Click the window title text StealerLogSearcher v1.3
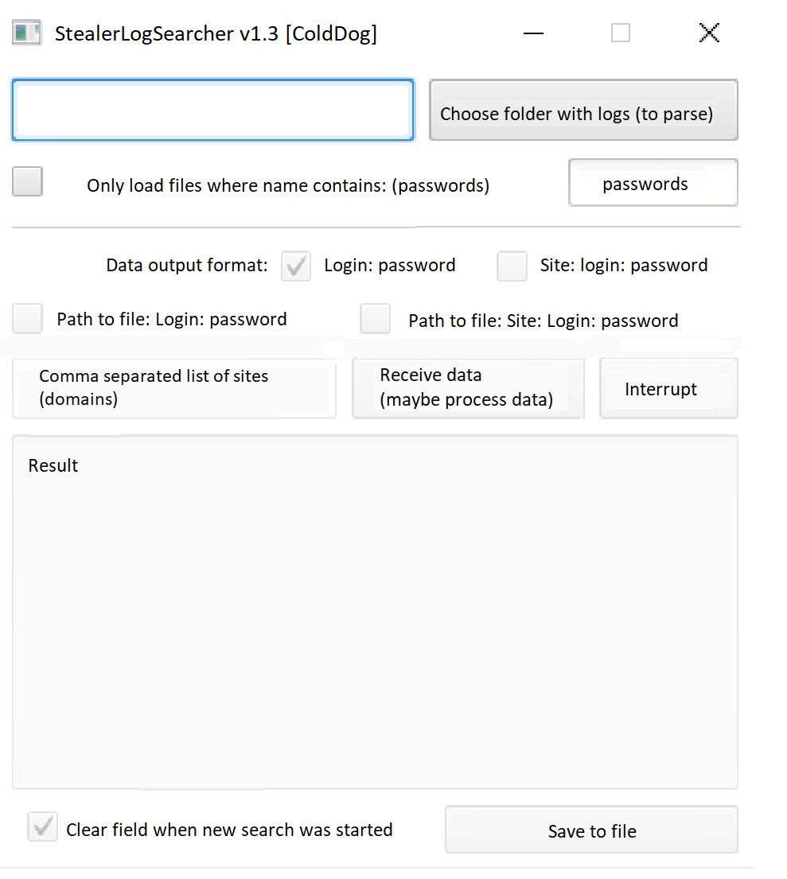The width and height of the screenshot is (787, 879). coord(216,34)
